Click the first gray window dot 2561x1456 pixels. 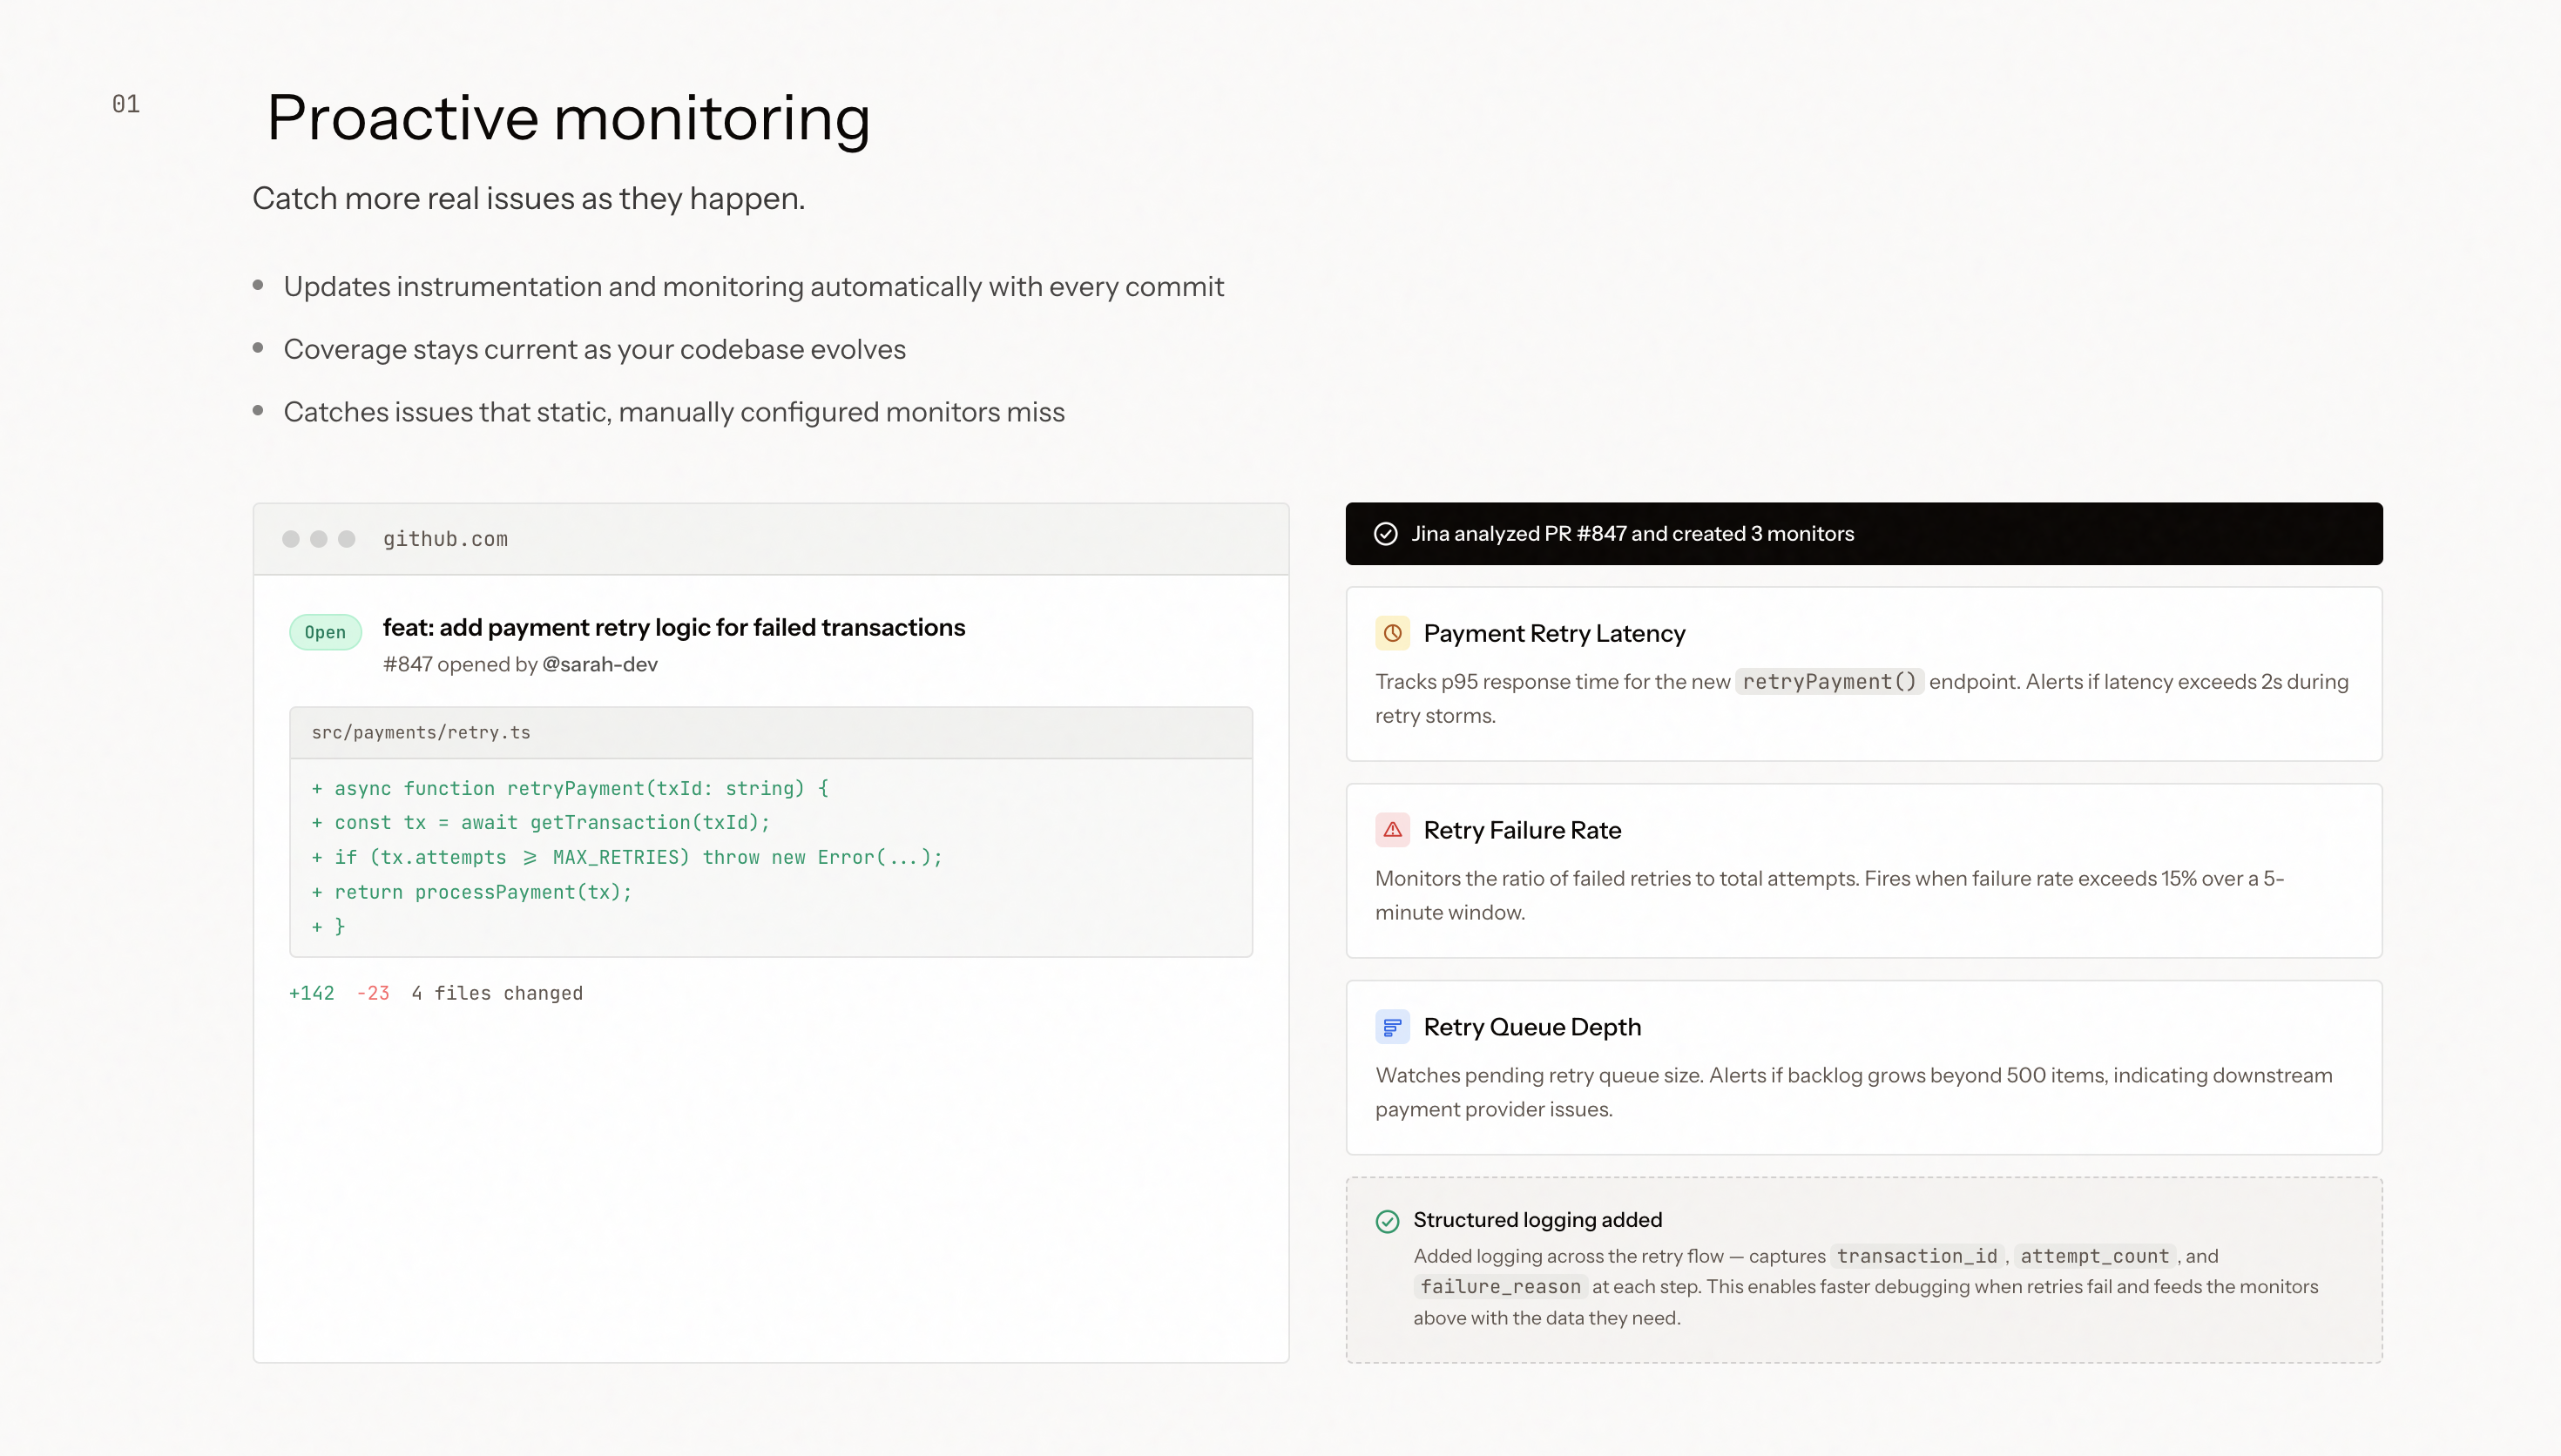291,539
